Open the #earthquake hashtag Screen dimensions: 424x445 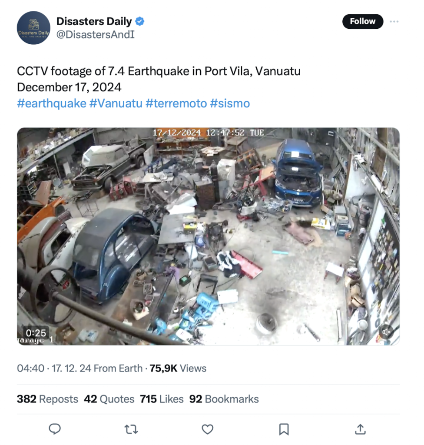[52, 103]
